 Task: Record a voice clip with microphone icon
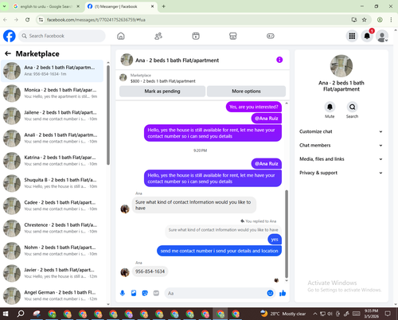123,293
